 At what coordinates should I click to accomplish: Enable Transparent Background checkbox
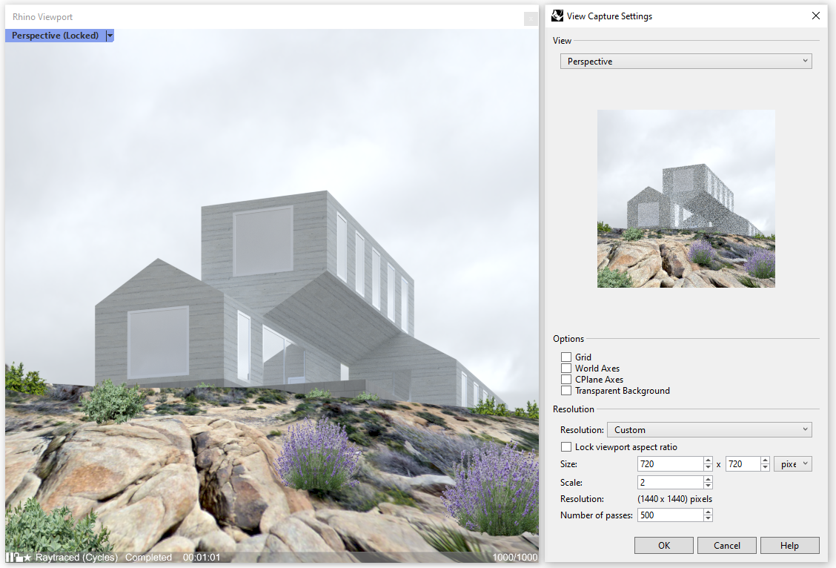(566, 391)
